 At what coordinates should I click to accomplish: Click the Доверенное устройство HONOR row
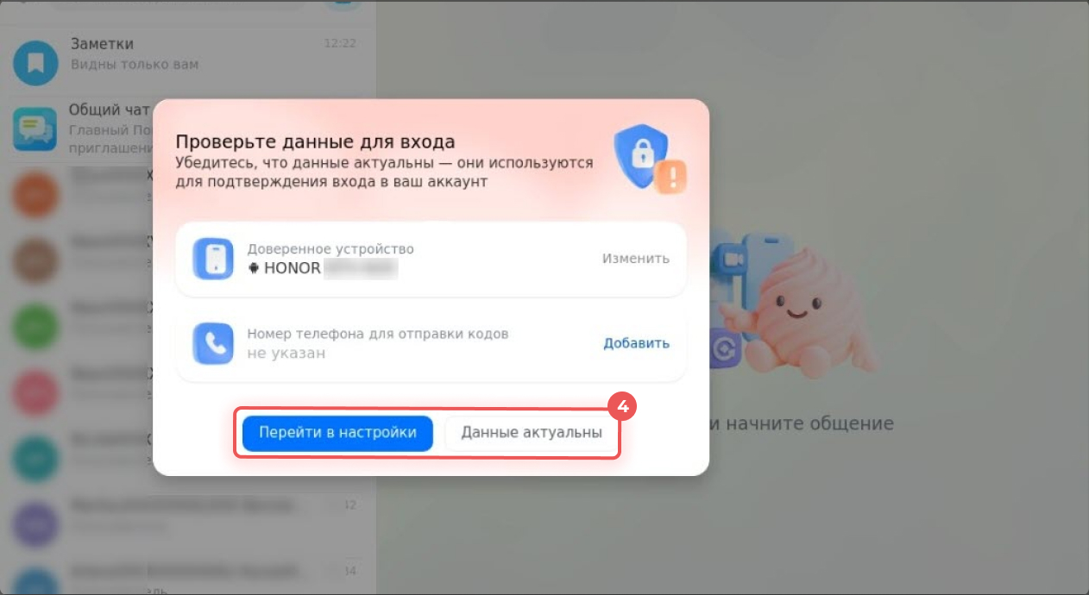(x=431, y=259)
